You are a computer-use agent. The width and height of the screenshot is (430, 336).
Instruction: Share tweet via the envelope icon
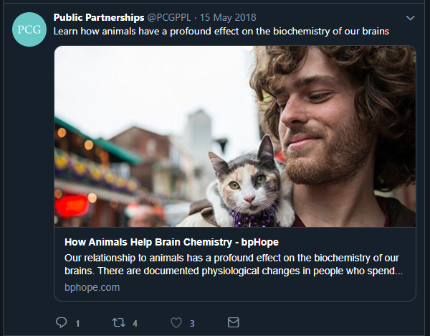233,322
